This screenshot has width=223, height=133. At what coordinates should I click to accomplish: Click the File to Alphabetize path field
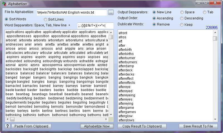point(72,12)
